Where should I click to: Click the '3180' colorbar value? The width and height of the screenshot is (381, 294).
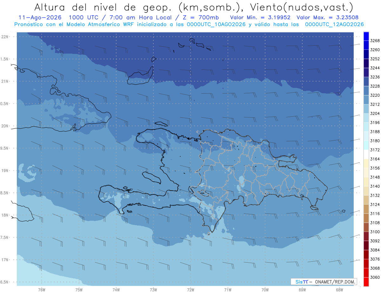click(x=375, y=141)
